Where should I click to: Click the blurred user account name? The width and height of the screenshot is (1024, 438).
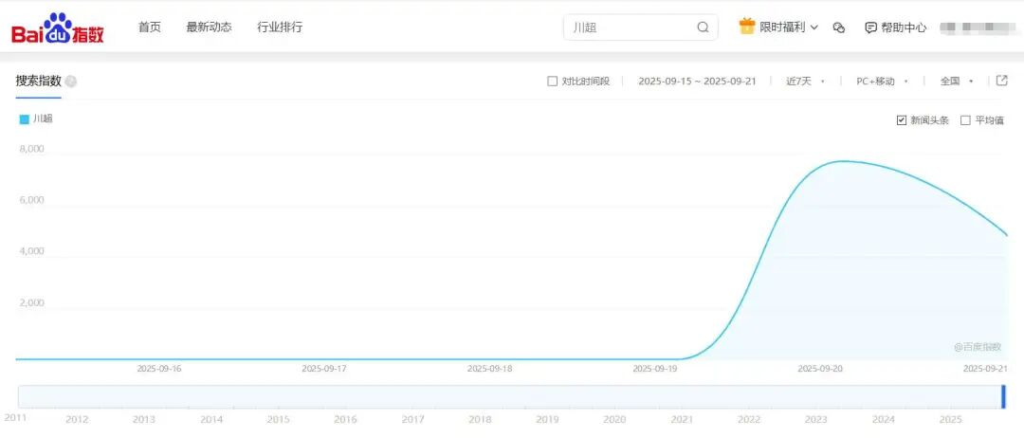pos(977,27)
